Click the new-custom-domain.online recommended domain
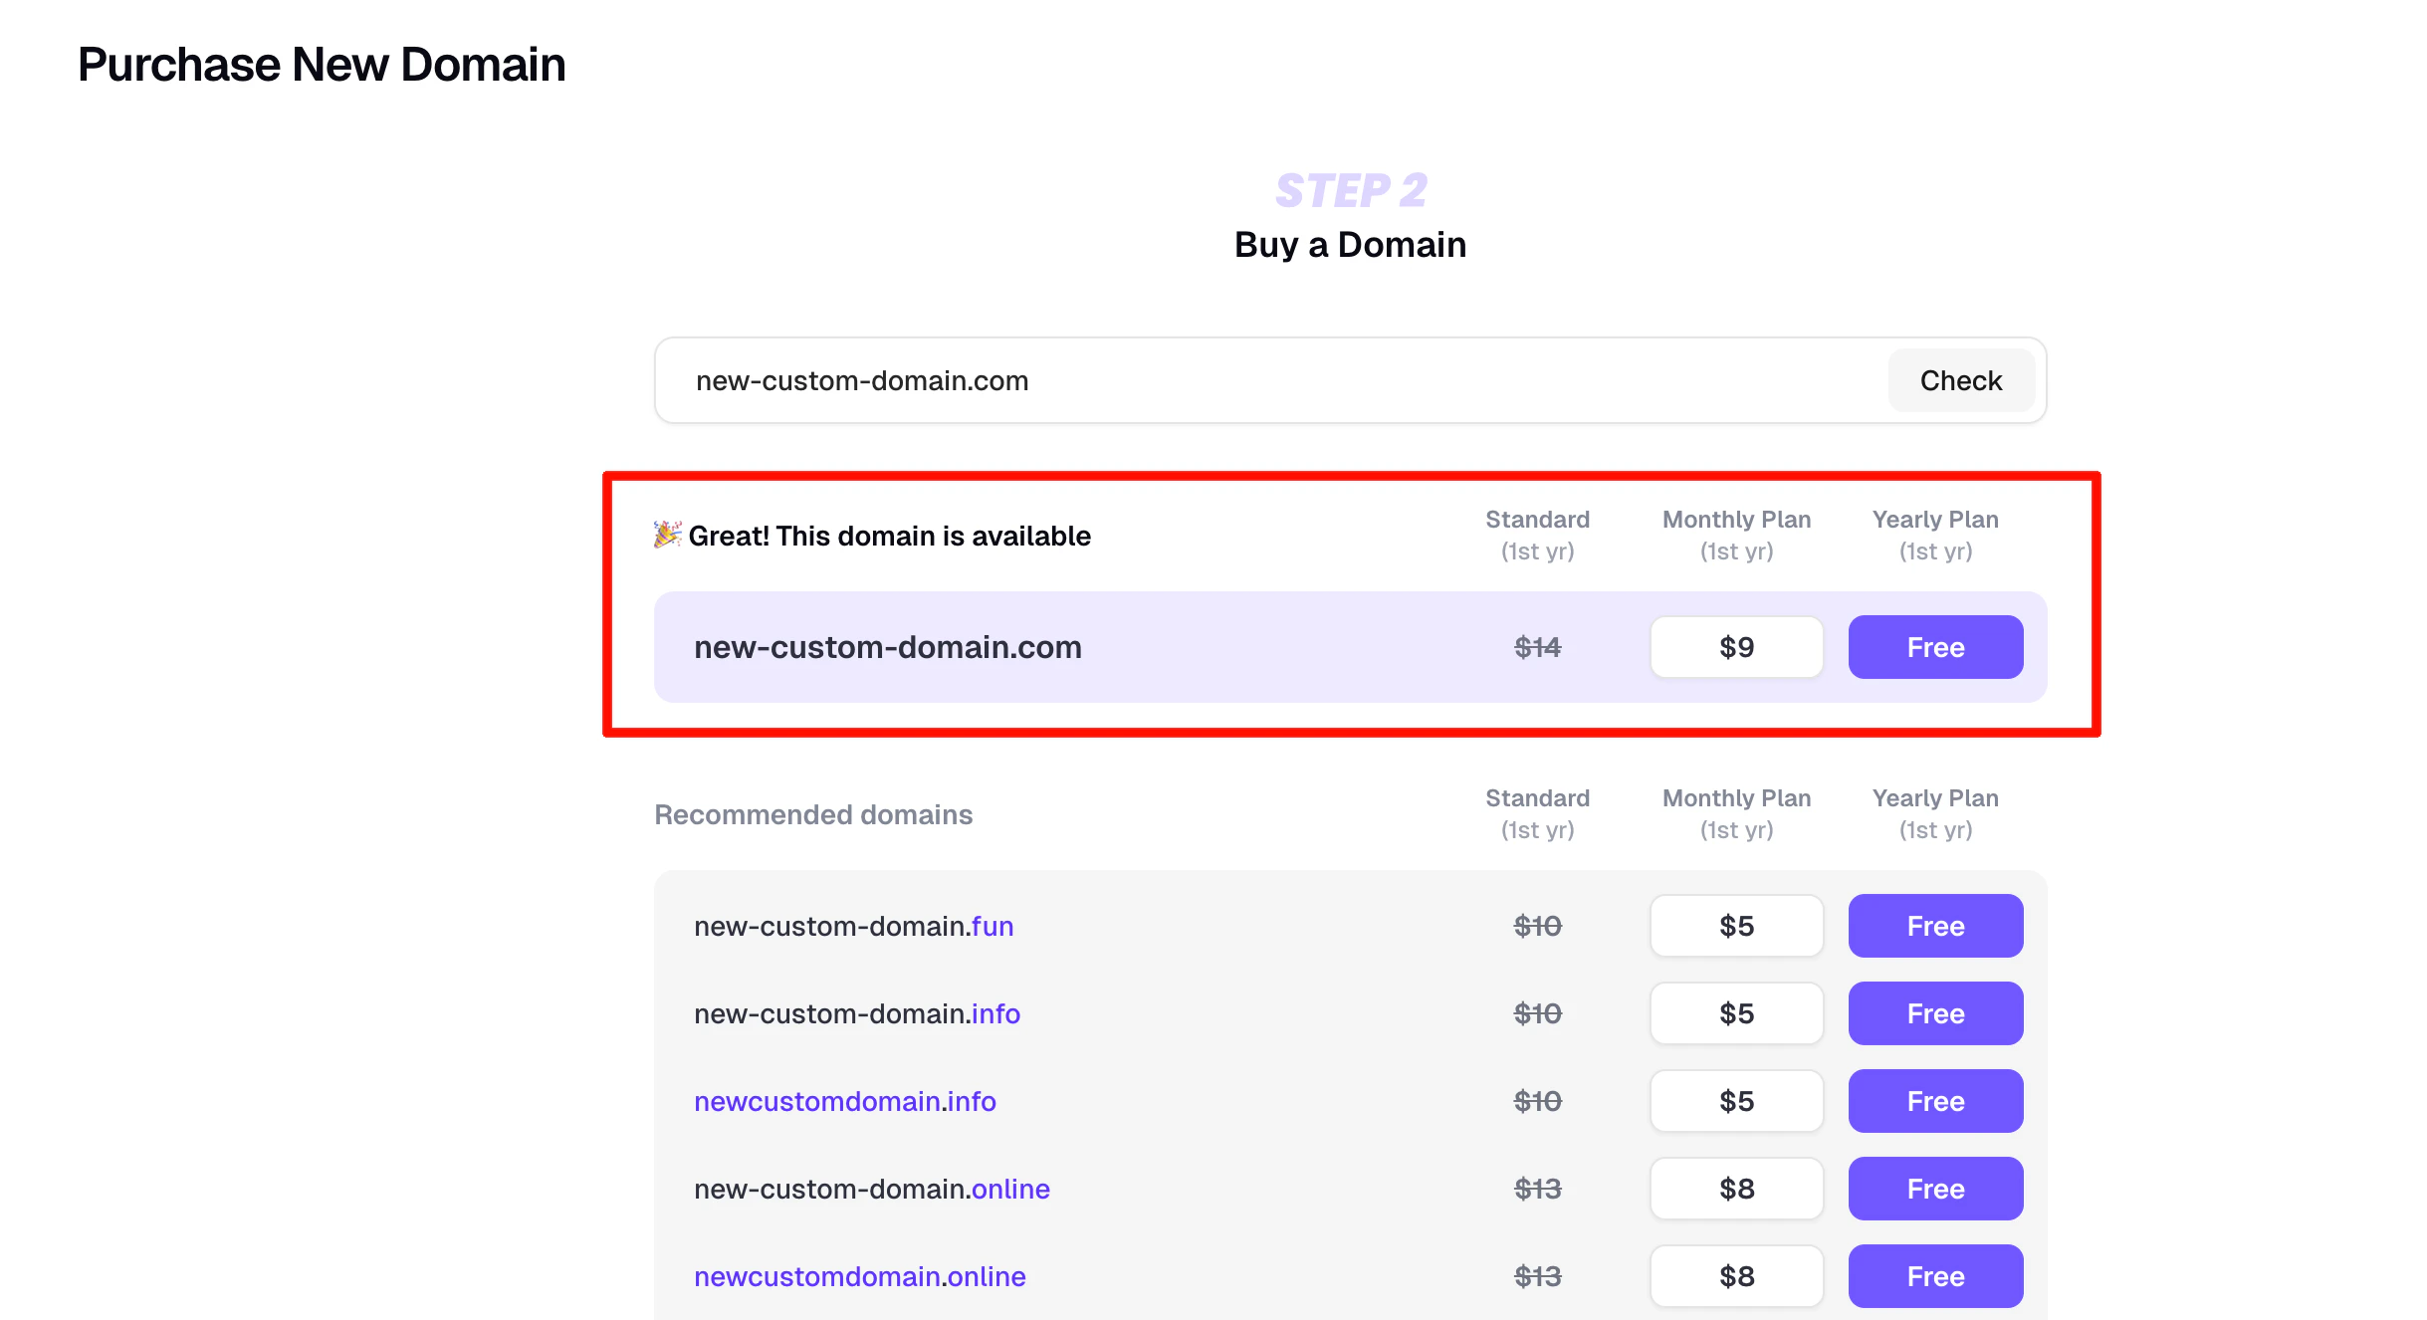 click(871, 1189)
